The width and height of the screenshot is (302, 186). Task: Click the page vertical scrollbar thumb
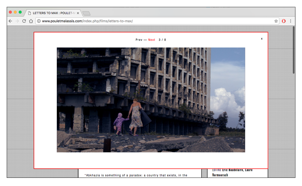[294, 50]
